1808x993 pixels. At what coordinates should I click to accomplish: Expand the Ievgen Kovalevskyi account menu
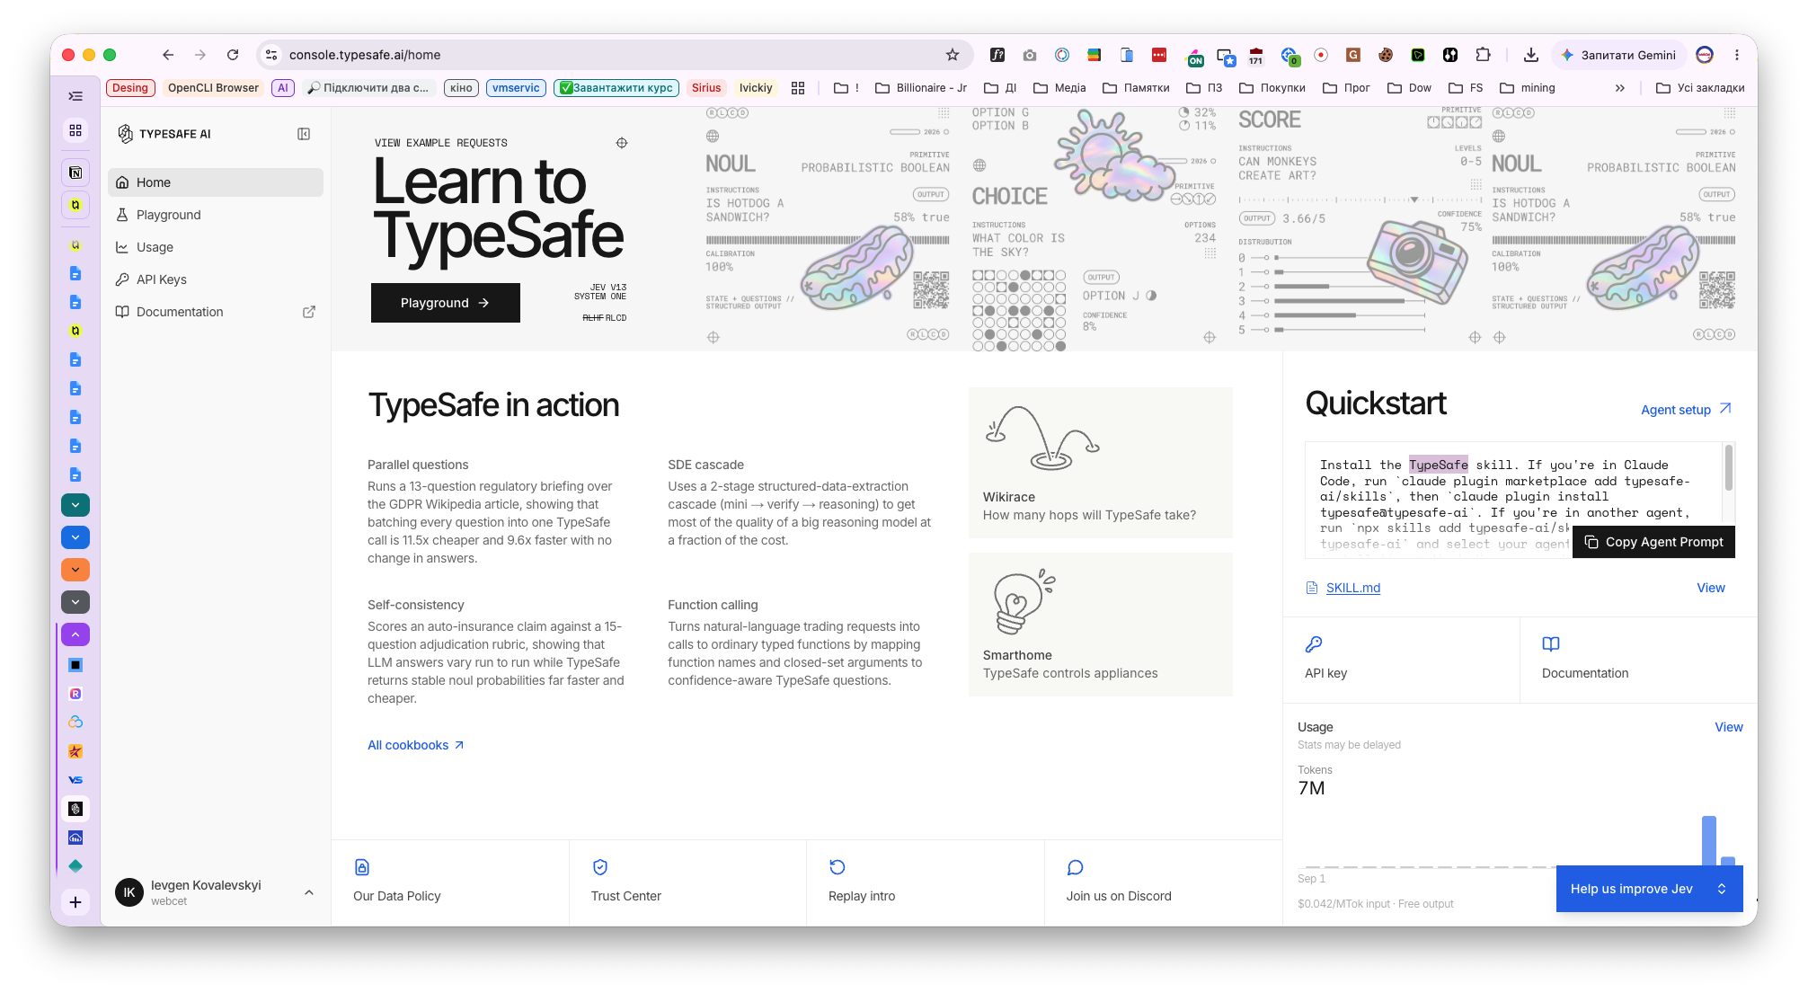(x=215, y=892)
